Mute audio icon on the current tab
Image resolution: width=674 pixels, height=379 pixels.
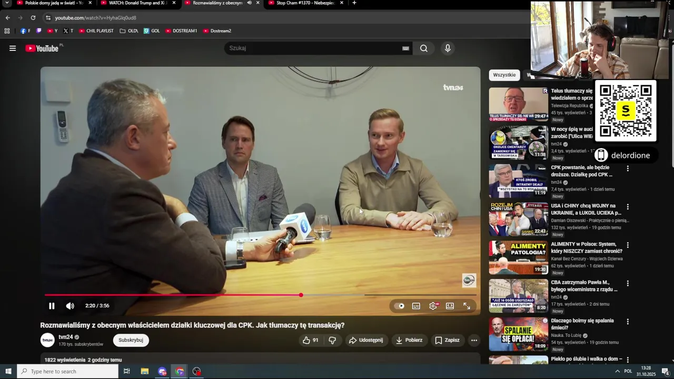coord(249,3)
